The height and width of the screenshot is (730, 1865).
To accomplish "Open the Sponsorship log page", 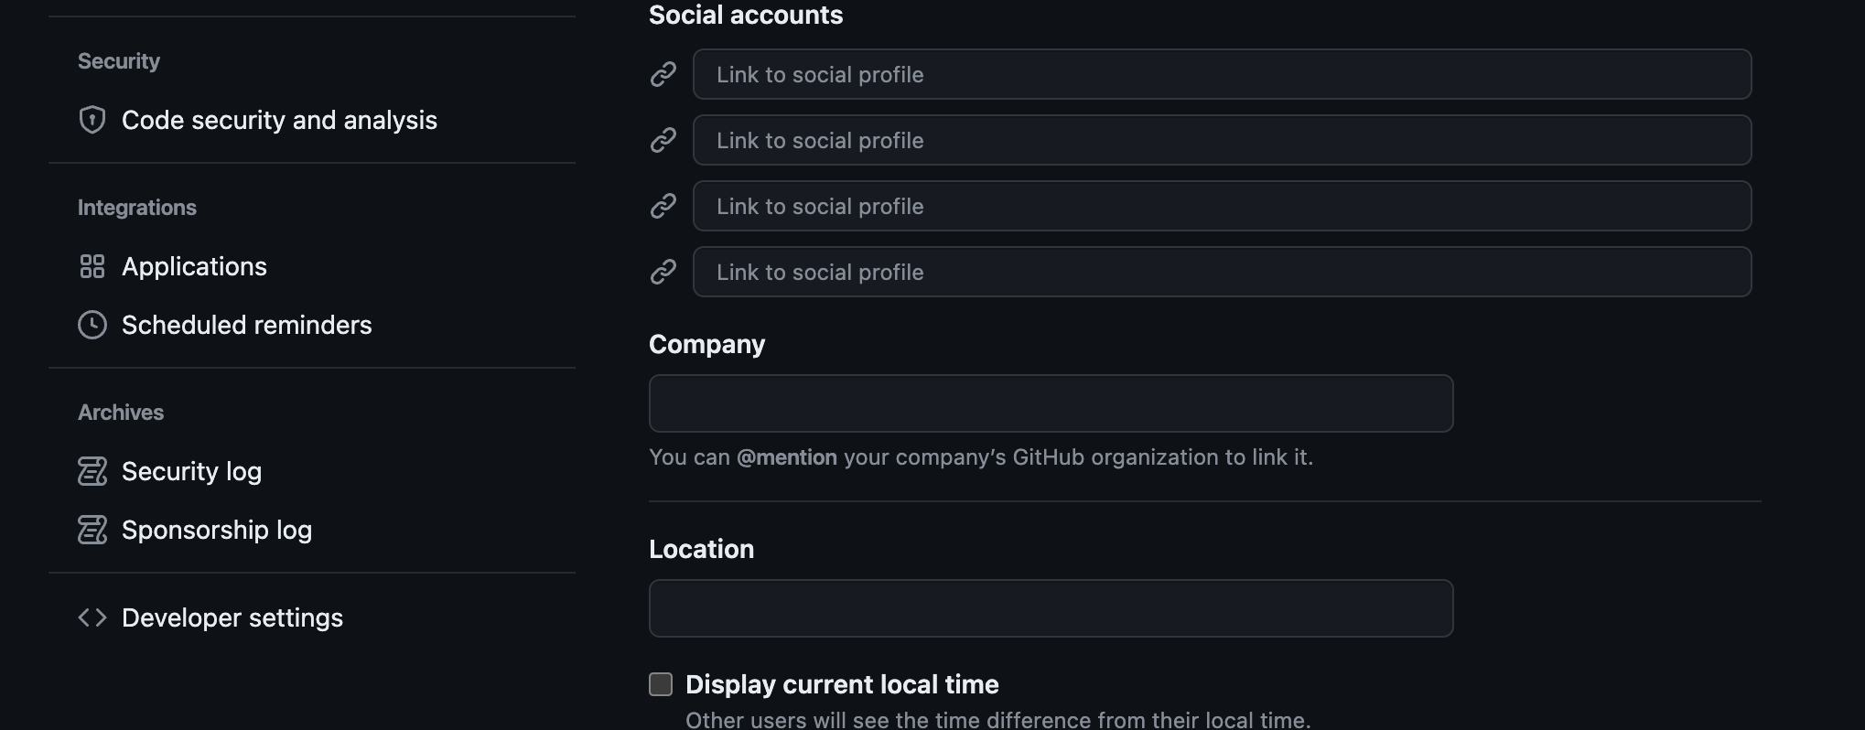I will tap(217, 530).
